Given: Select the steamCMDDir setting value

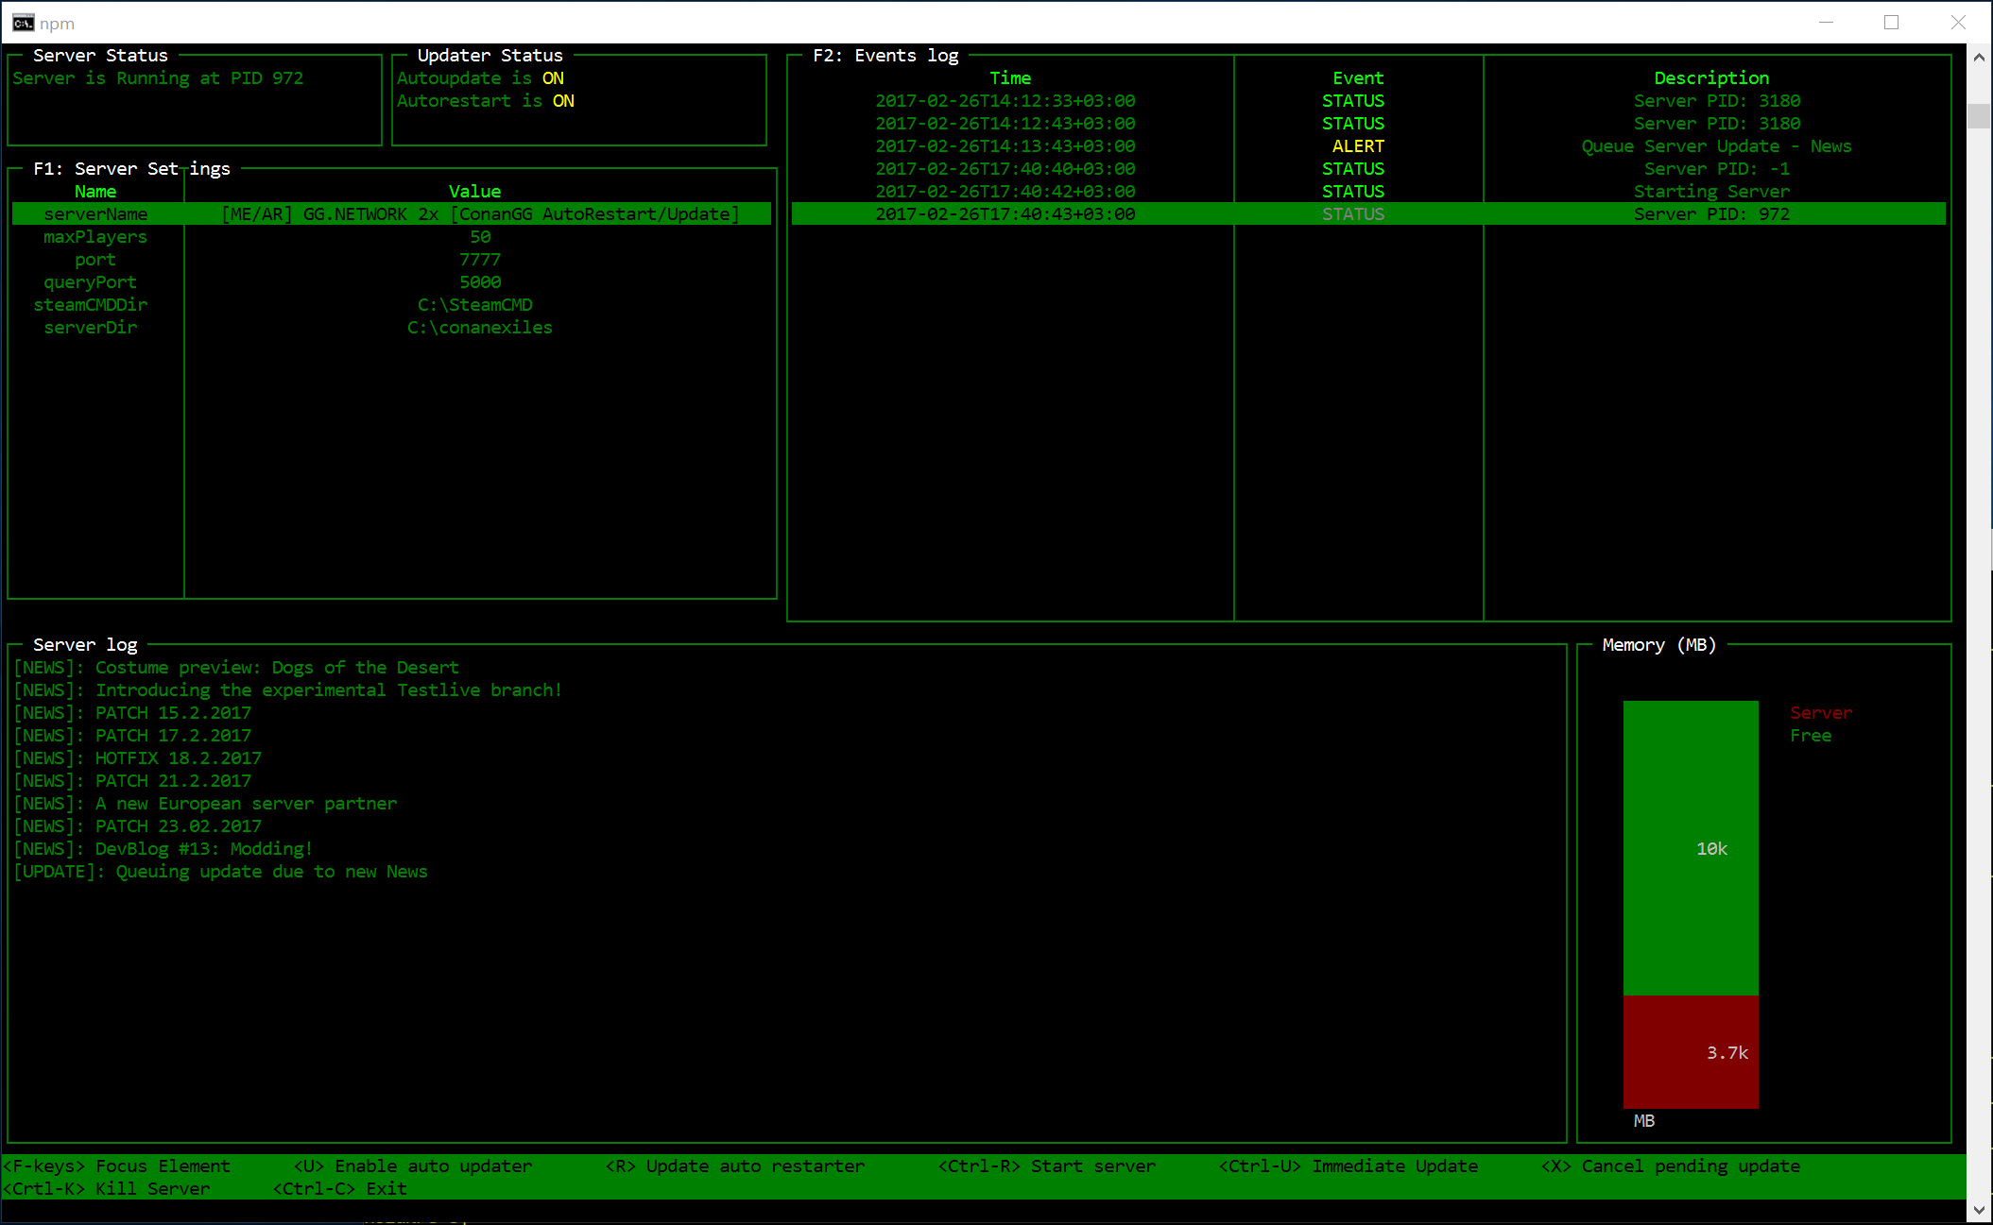Looking at the screenshot, I should pos(475,305).
